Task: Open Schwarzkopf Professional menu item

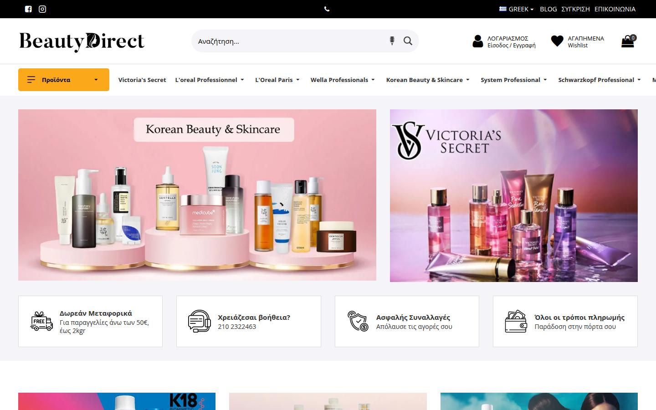Action: (596, 80)
